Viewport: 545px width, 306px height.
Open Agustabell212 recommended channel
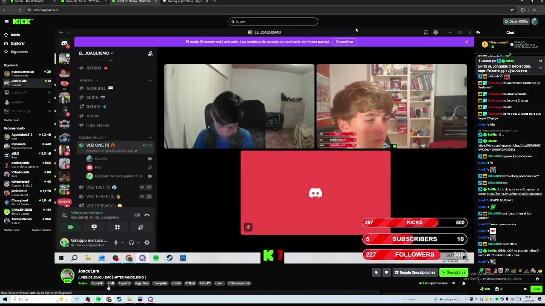[x=27, y=136]
